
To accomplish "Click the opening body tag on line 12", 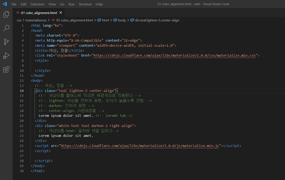I will tap(36, 81).
